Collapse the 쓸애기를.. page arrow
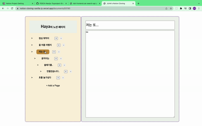The image size is (202, 126). pyautogui.click(x=38, y=65)
